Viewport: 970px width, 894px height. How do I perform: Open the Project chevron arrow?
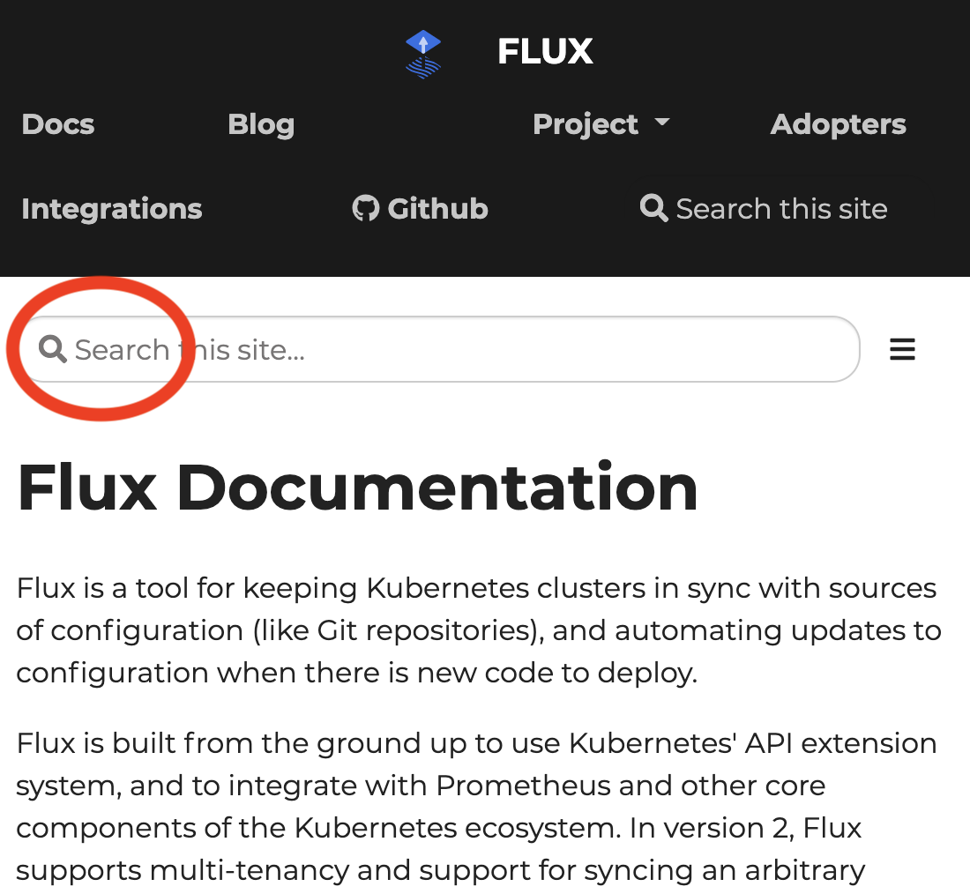tap(663, 124)
